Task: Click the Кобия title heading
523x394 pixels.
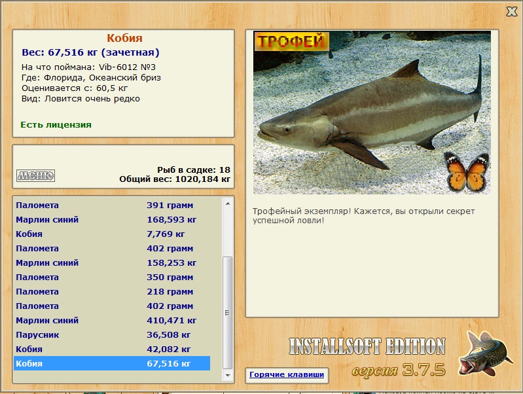Action: tap(124, 38)
